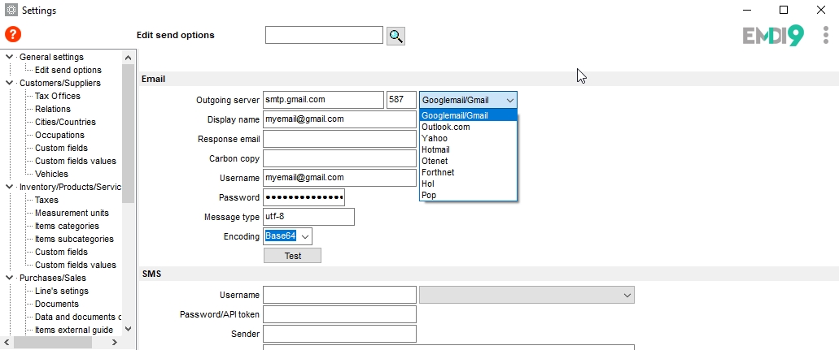Select Items external guide tree item
This screenshot has height=350, width=839.
pos(74,331)
